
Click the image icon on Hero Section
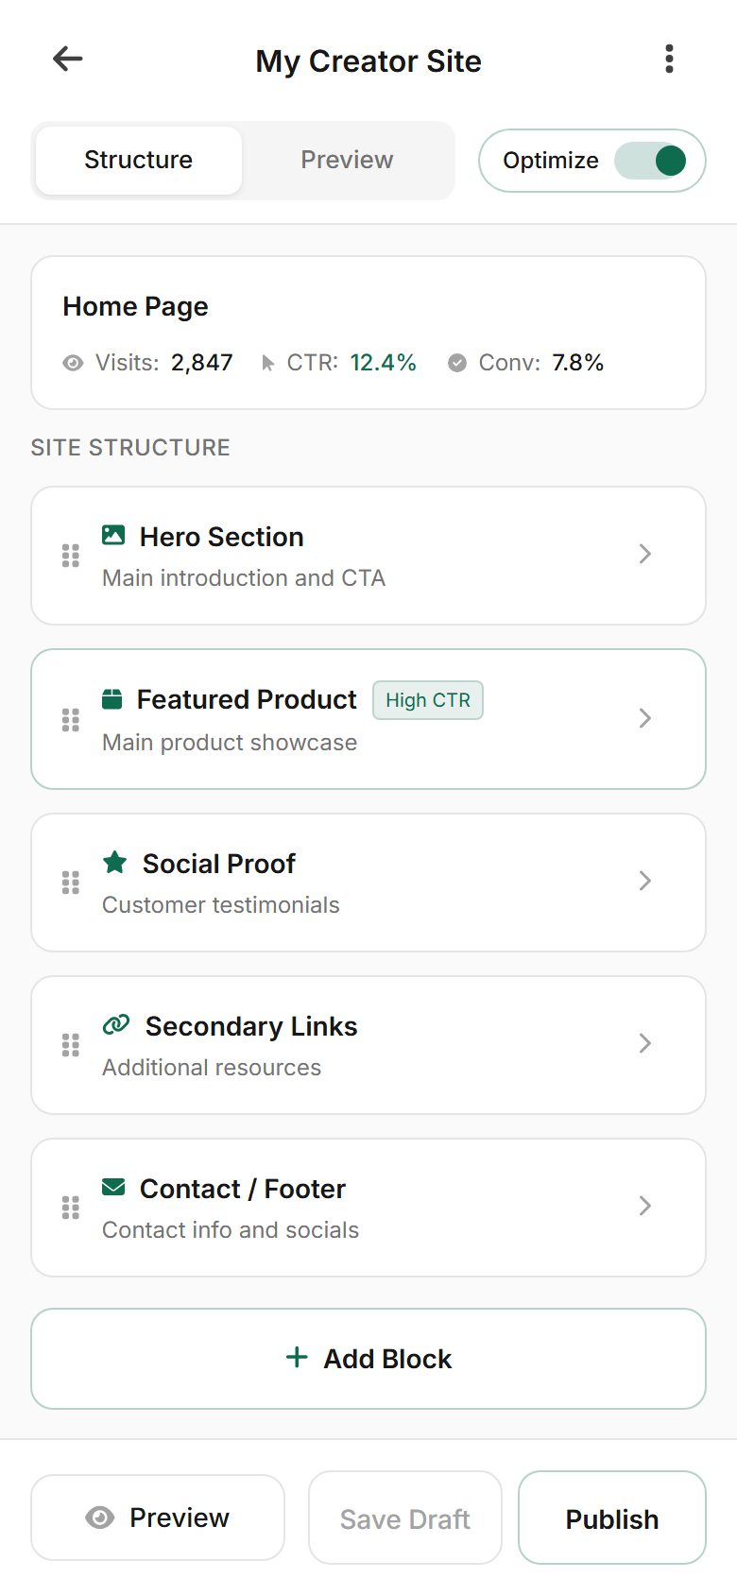(x=112, y=534)
